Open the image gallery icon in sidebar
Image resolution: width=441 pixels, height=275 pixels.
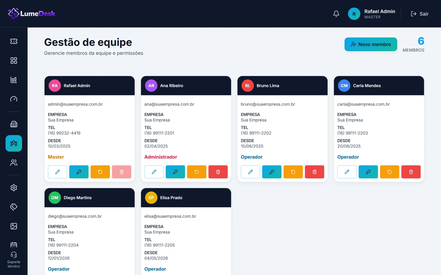pyautogui.click(x=14, y=226)
